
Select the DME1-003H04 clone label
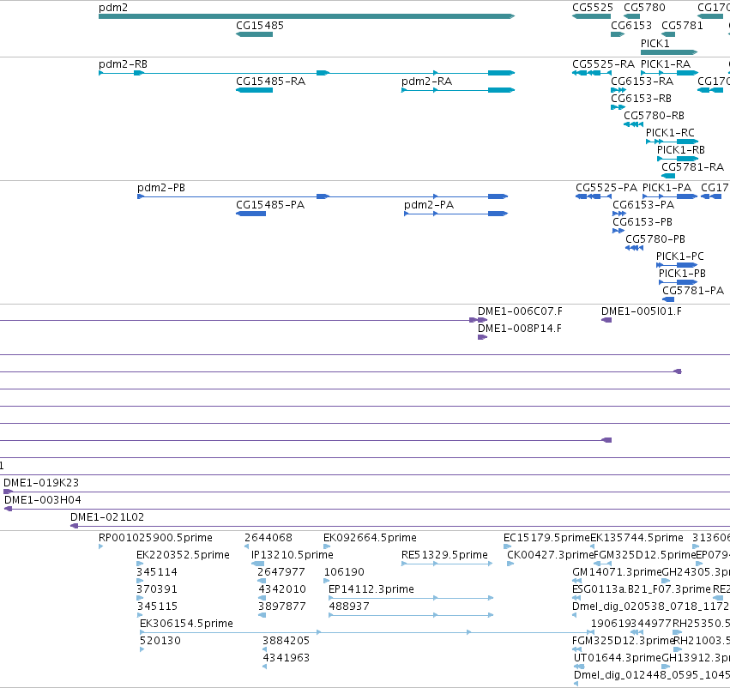(43, 500)
